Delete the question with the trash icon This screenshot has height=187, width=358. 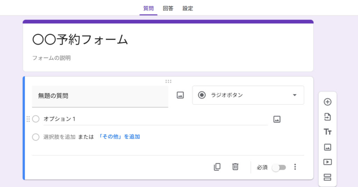(x=235, y=167)
